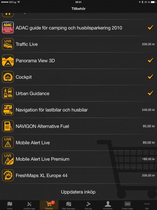Switch to the Karta tab
Screen dimensions: 157x210
click(10, 205)
